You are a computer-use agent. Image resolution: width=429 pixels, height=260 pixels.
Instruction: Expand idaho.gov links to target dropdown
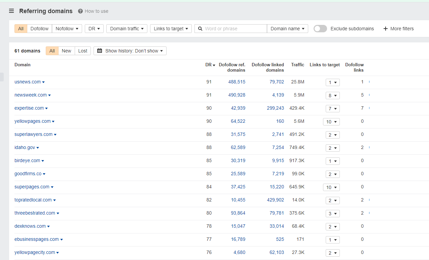tap(332, 148)
